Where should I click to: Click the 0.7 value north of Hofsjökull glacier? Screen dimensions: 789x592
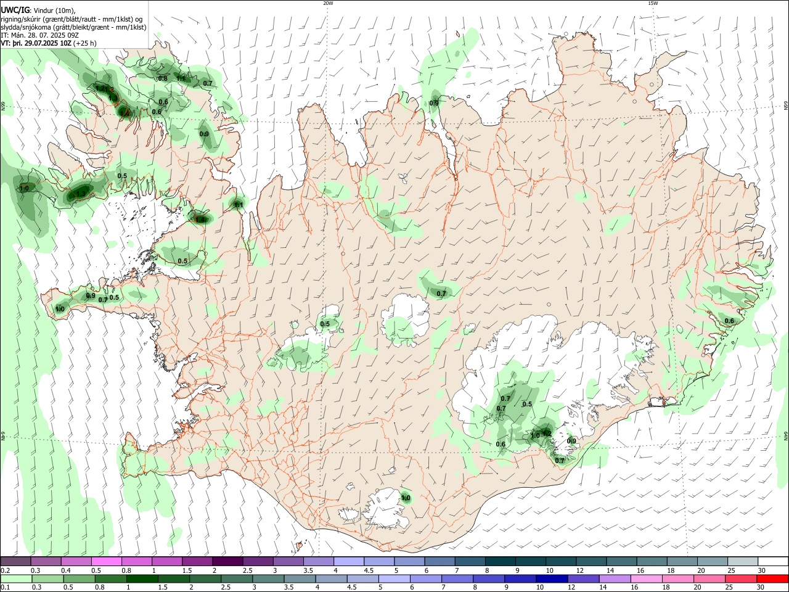tap(441, 294)
